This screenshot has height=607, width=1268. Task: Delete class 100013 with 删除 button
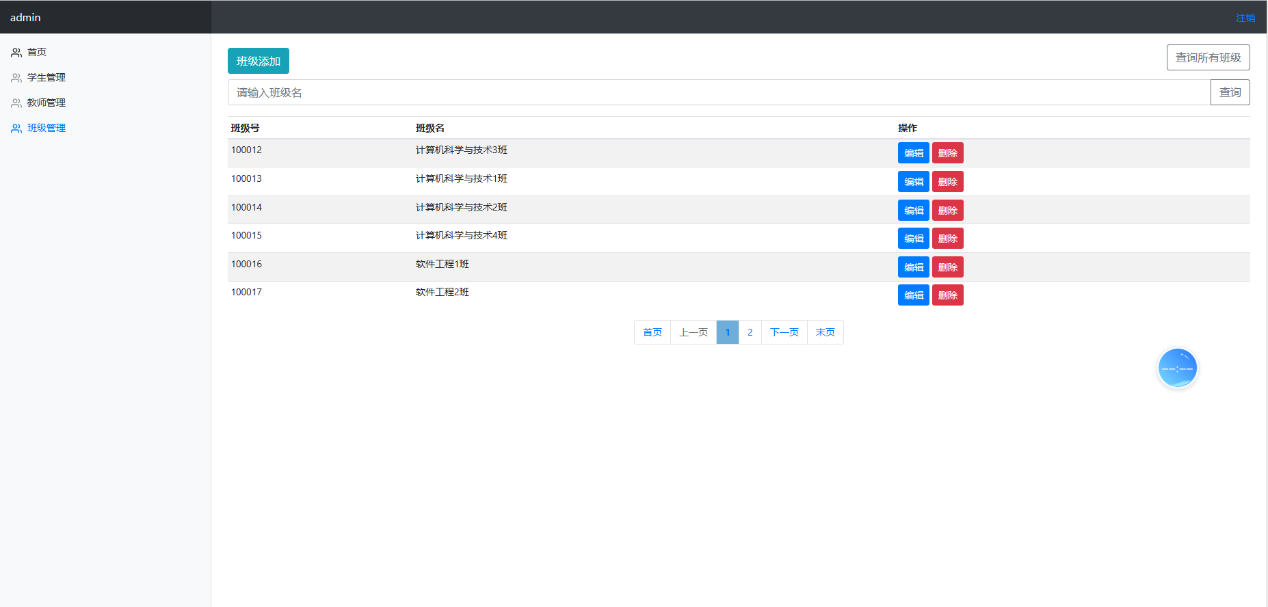pyautogui.click(x=948, y=182)
